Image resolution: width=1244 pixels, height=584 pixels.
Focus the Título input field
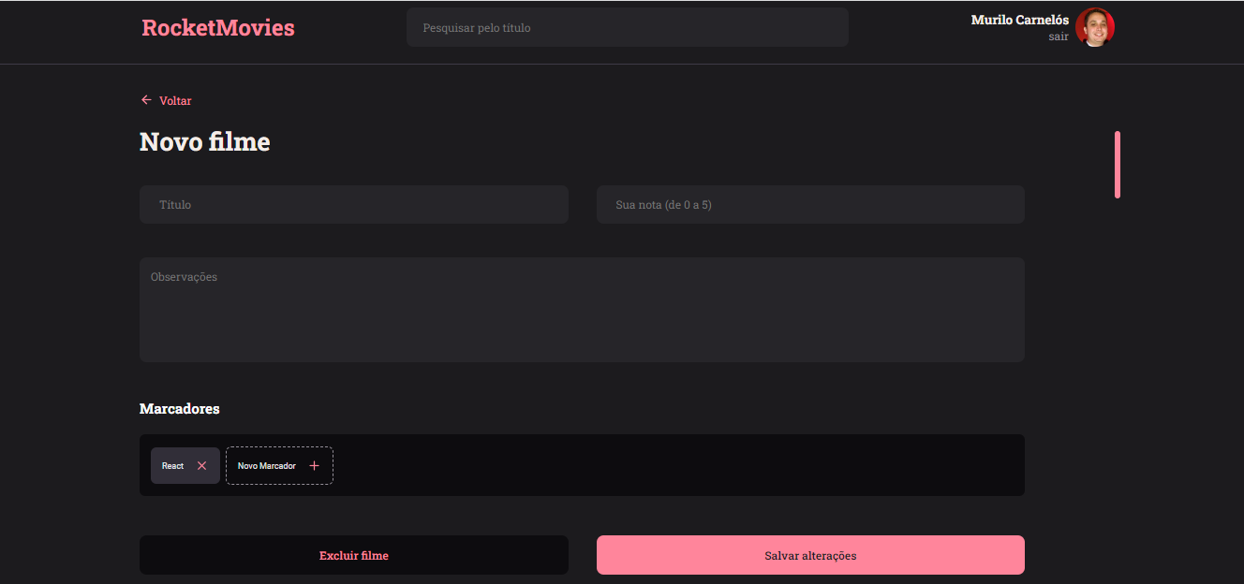click(x=353, y=204)
